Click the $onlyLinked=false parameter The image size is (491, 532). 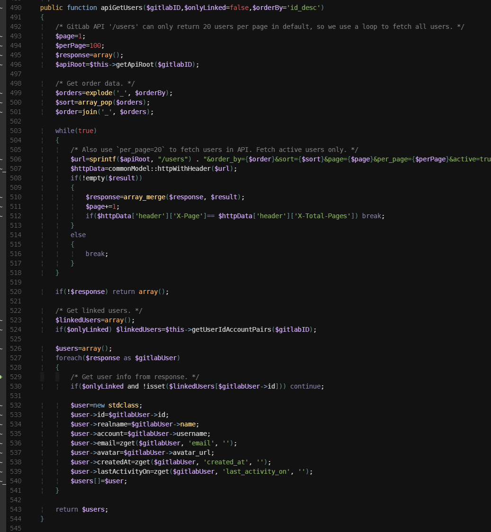click(x=216, y=8)
